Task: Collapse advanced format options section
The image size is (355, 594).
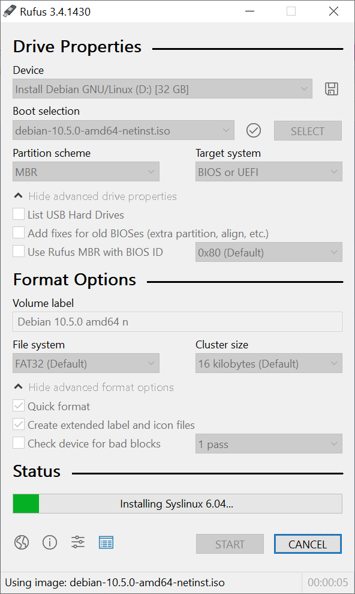Action: (x=94, y=387)
